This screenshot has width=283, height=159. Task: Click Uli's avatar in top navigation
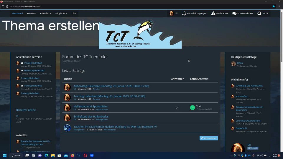coord(172,13)
